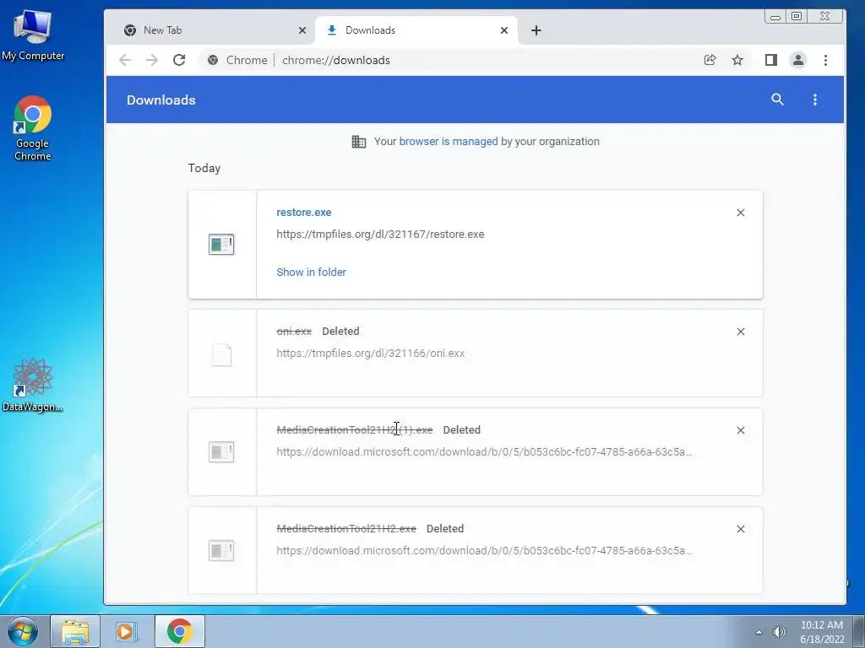
Task: Select Google Chrome desktop shortcut
Action: tap(33, 128)
